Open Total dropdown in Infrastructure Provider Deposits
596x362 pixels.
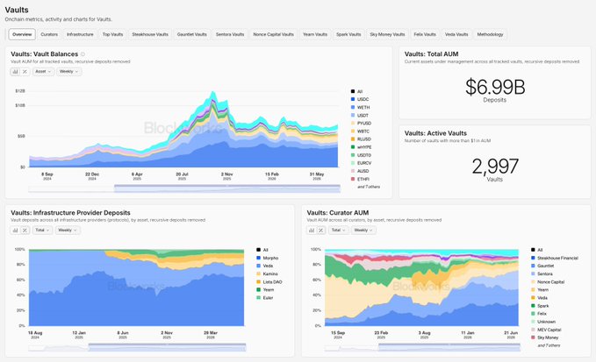(42, 230)
